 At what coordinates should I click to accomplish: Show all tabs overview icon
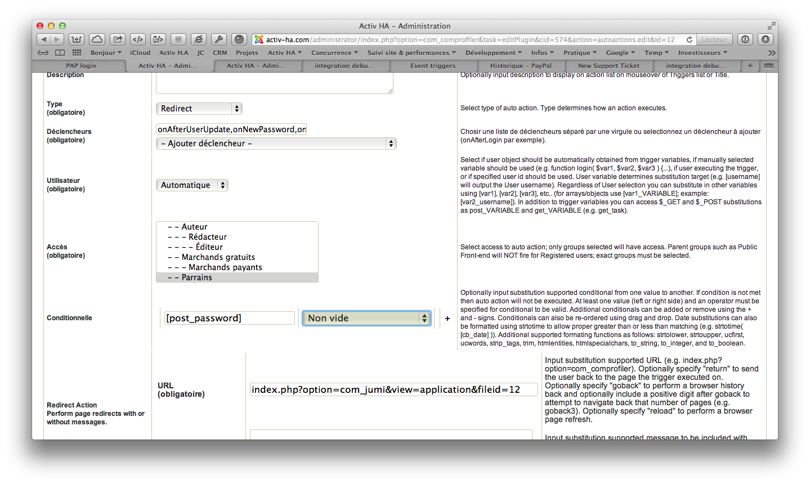pyautogui.click(x=769, y=66)
